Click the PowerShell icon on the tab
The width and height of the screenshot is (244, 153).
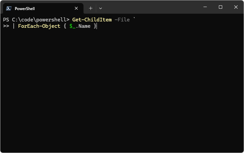tap(9, 8)
